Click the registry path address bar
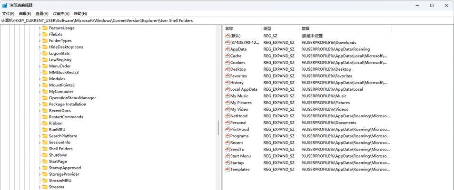The height and width of the screenshot is (190, 454). coord(227,20)
